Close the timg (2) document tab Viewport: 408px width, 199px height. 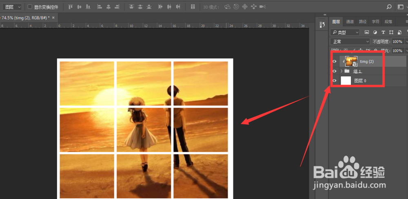pos(53,18)
